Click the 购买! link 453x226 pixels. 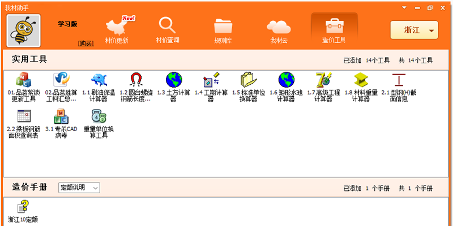coord(86,44)
